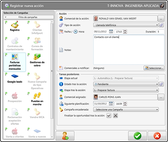
Task: Open disabled Etapa actual dropdown
Action: click(126, 78)
